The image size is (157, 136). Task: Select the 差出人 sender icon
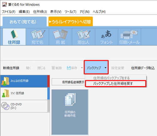[84, 37]
